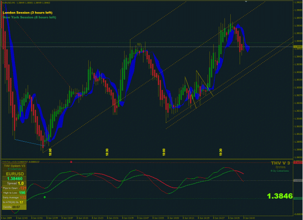
Task: Click the '8 Jun 12:59' label on time axis
Action: tap(52, 218)
